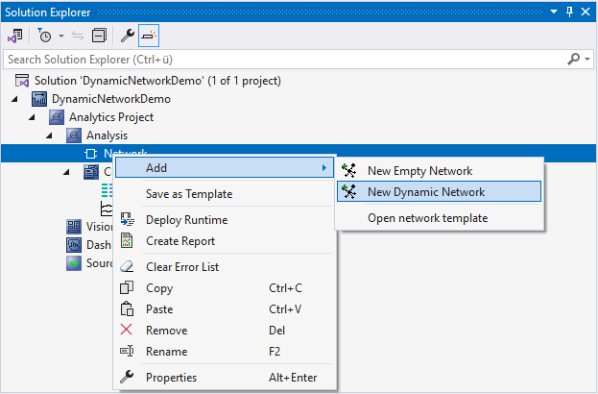This screenshot has height=394, width=598.
Task: Select the Solution 'DynamicNetworkDemo' node
Action: (x=157, y=81)
